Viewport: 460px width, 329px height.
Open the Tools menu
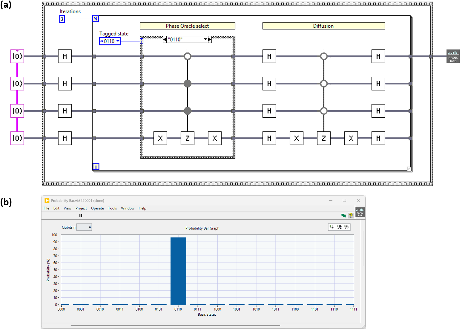(x=112, y=208)
